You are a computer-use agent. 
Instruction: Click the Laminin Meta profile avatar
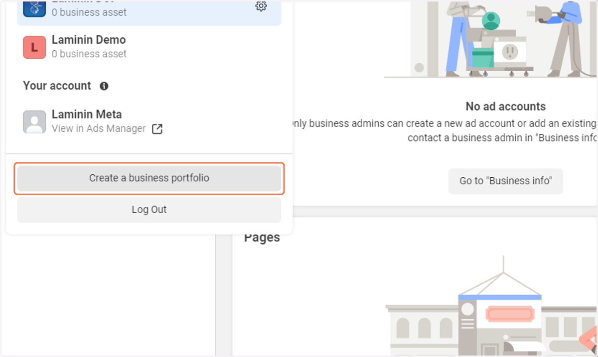tap(34, 121)
